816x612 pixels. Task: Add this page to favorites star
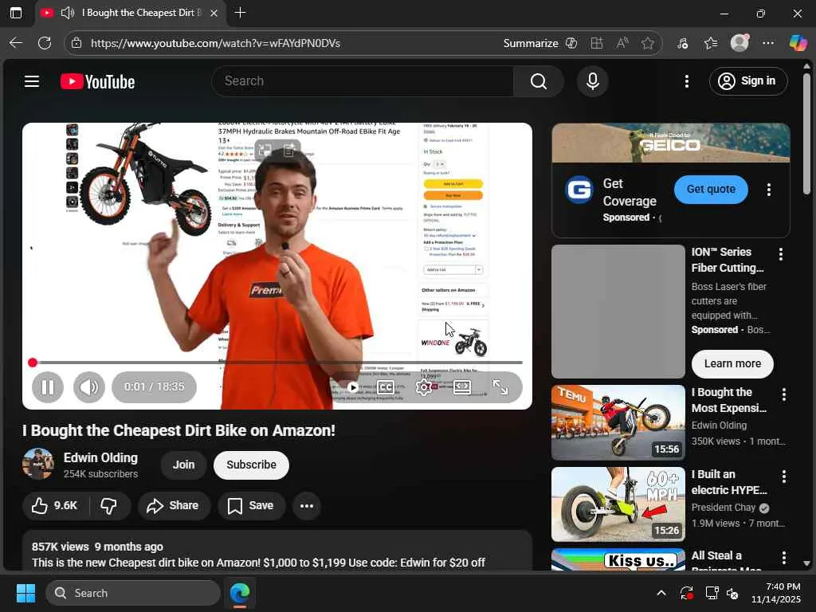pos(647,43)
